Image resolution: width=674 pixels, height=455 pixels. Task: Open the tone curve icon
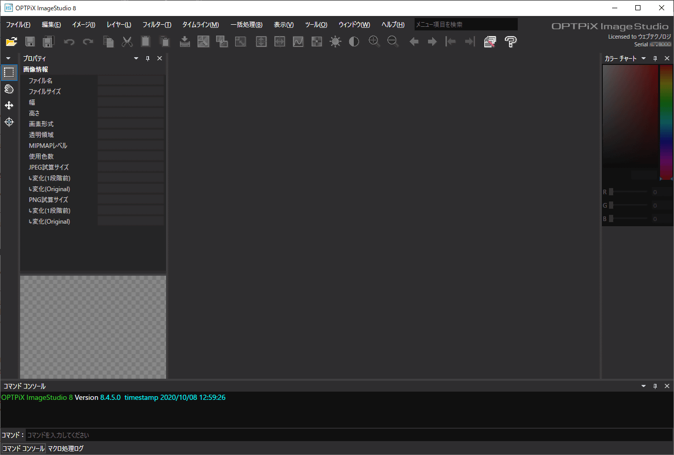[x=298, y=42]
